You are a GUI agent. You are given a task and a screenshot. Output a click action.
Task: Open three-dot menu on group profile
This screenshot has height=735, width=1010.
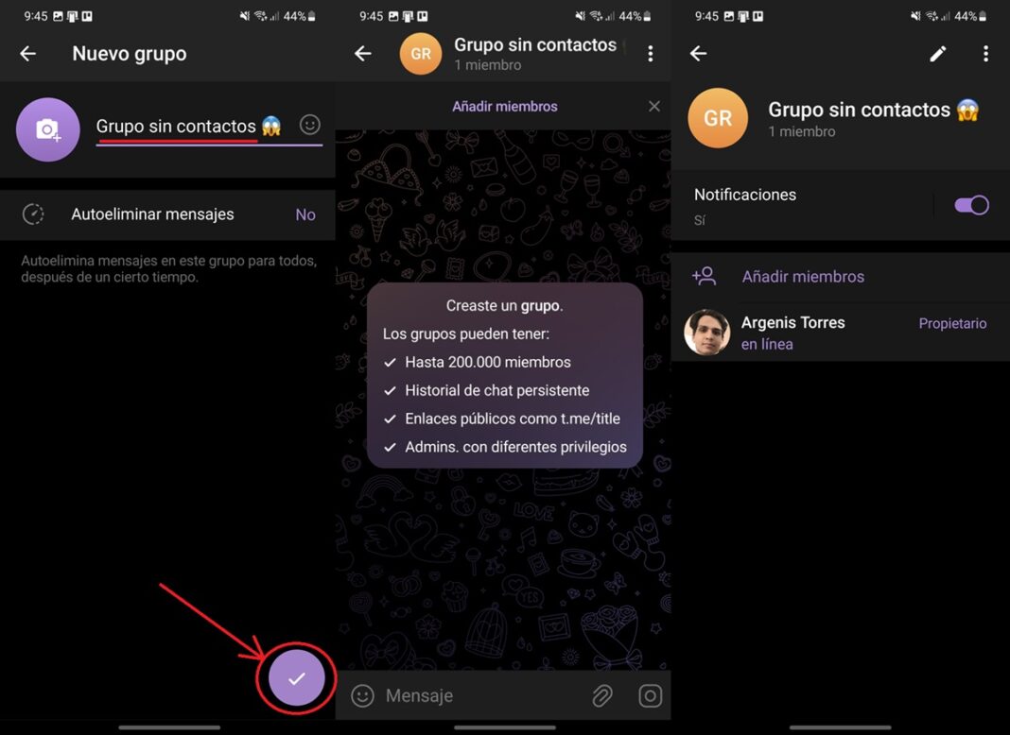tap(985, 54)
